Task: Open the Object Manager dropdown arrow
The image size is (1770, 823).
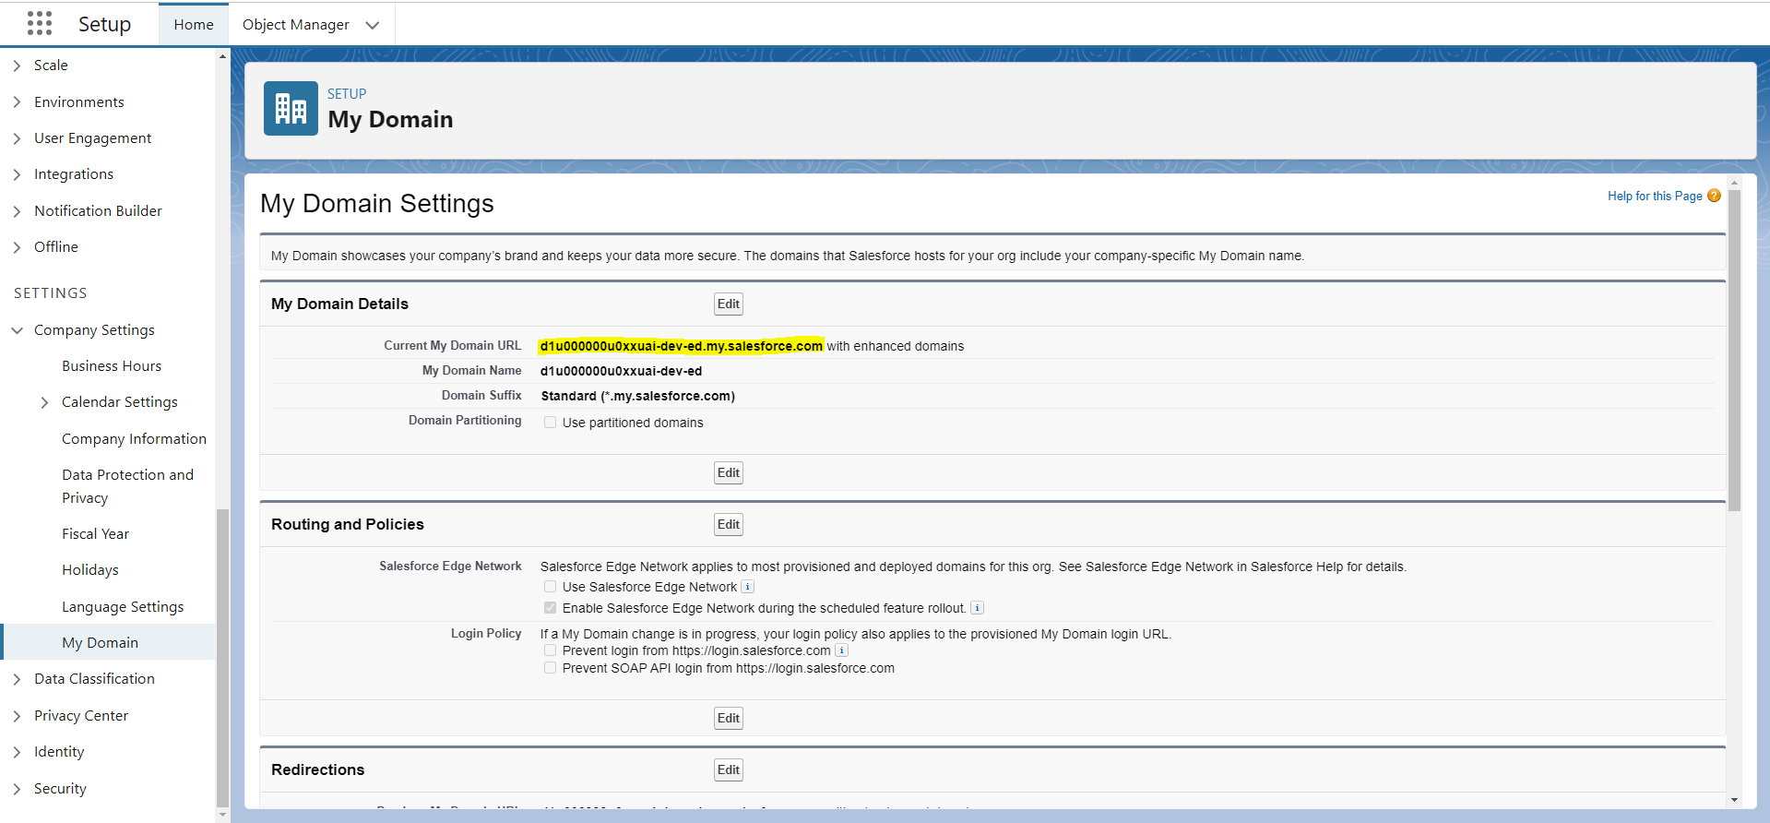Action: (373, 25)
